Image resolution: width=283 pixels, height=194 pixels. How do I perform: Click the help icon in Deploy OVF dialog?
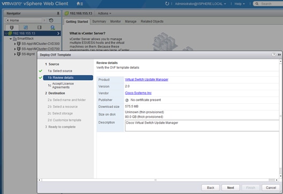point(273,55)
